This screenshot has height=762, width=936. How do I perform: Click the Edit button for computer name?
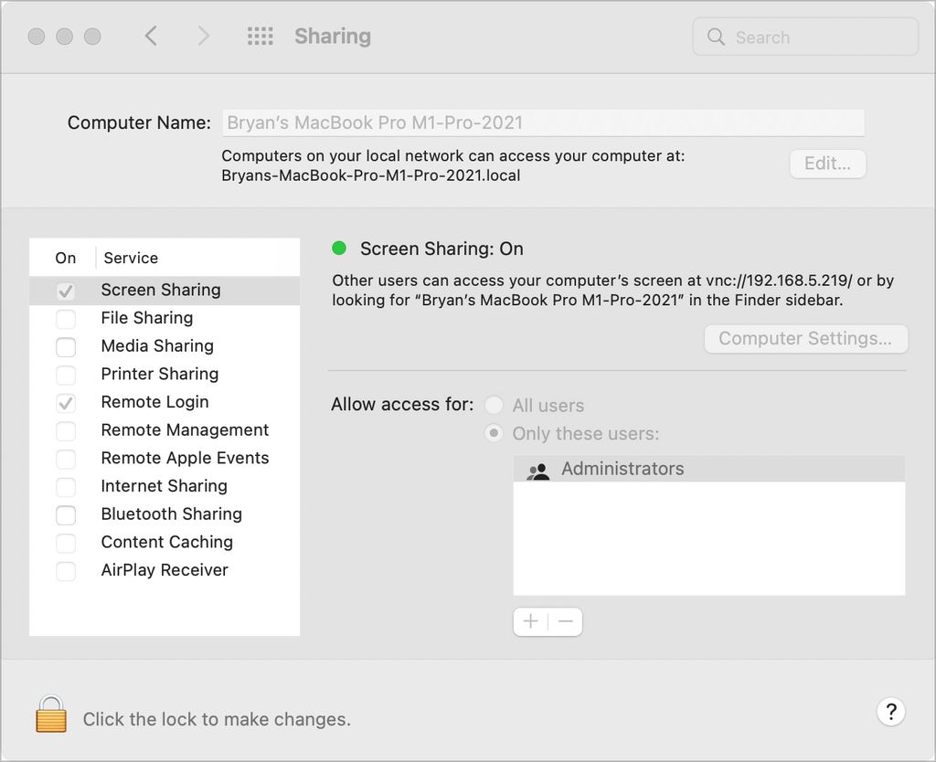pyautogui.click(x=827, y=164)
